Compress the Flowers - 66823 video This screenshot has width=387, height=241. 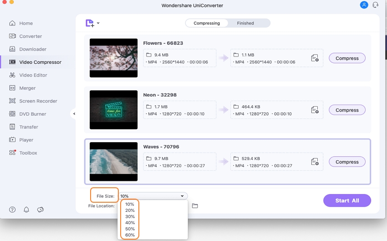(x=347, y=58)
